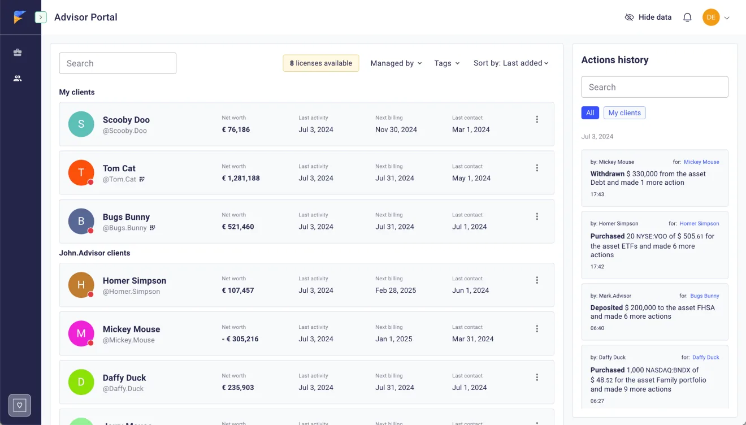Open Mickey Mouse row options menu

pos(537,329)
